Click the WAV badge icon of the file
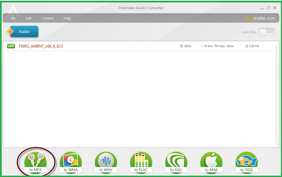The width and height of the screenshot is (282, 177). pos(11,46)
